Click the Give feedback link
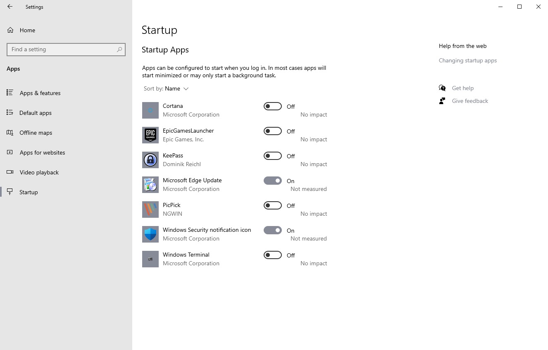 [469, 101]
